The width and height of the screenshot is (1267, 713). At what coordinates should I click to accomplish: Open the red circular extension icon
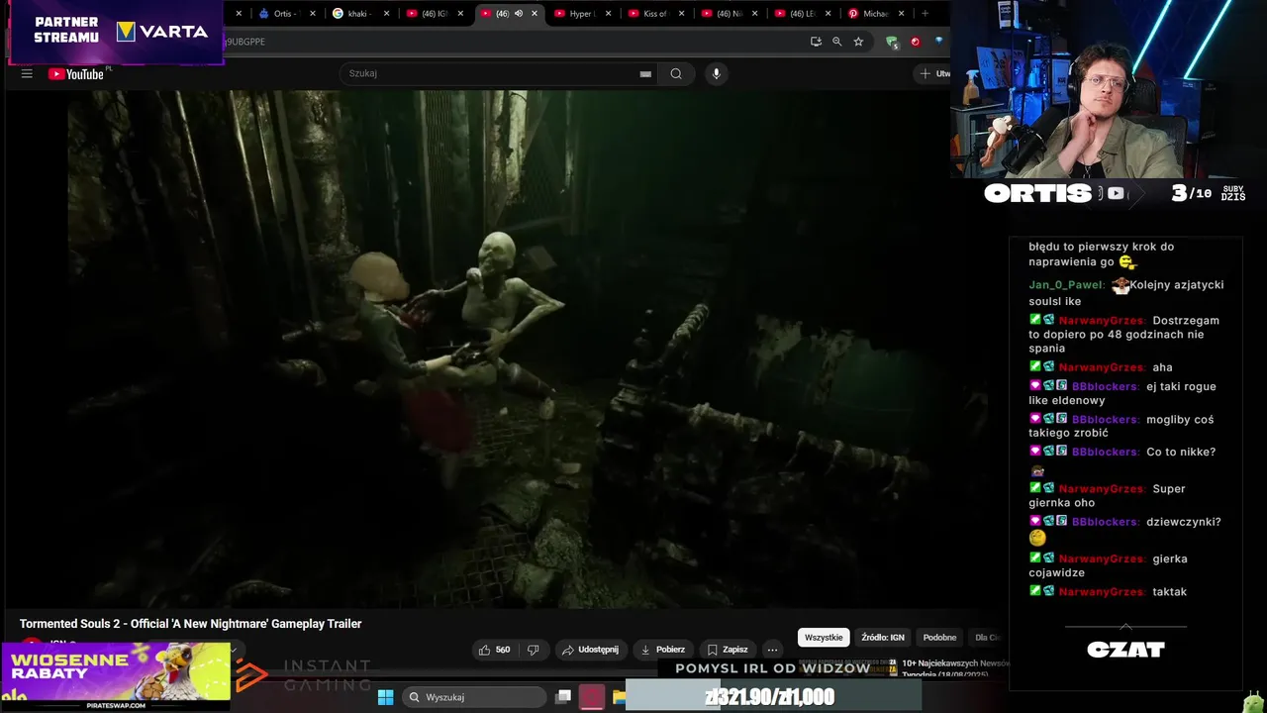tap(916, 42)
